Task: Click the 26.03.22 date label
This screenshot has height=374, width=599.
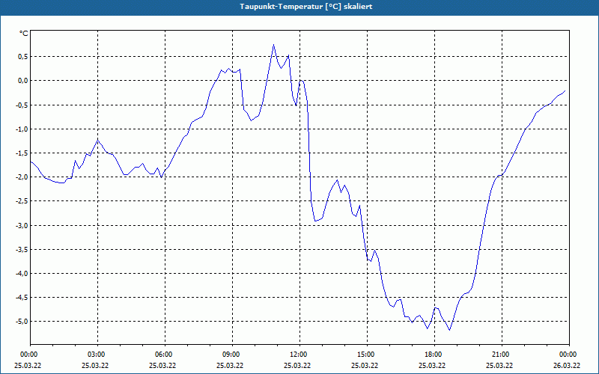Action: (x=567, y=365)
